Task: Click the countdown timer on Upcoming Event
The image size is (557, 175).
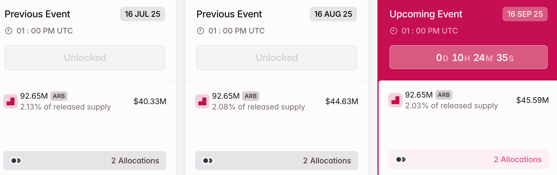Action: click(468, 57)
